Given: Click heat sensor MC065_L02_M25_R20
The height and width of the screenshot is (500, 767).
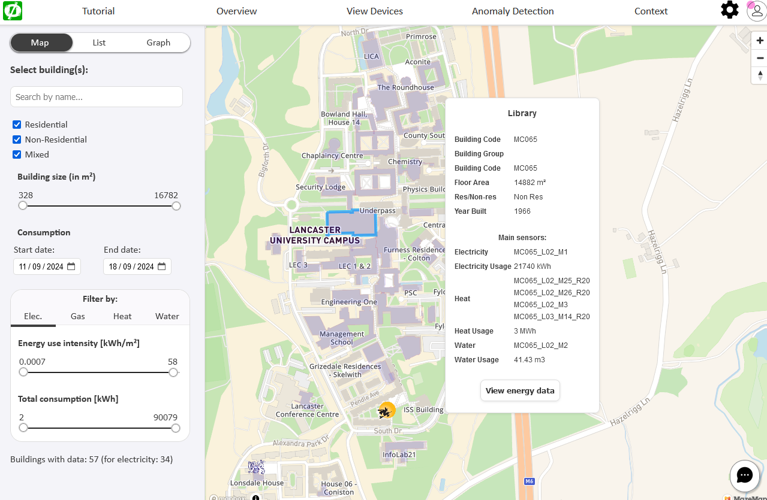Looking at the screenshot, I should [552, 281].
